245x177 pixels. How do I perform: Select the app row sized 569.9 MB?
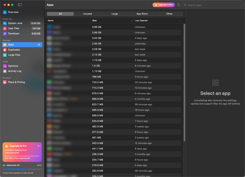click(x=114, y=116)
